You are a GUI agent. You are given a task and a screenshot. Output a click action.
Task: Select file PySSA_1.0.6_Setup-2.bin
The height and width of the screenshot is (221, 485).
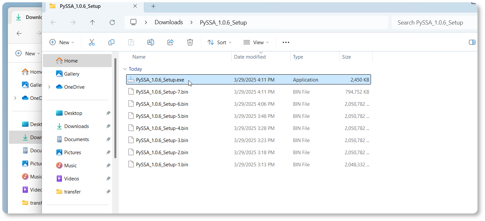click(x=248, y=153)
